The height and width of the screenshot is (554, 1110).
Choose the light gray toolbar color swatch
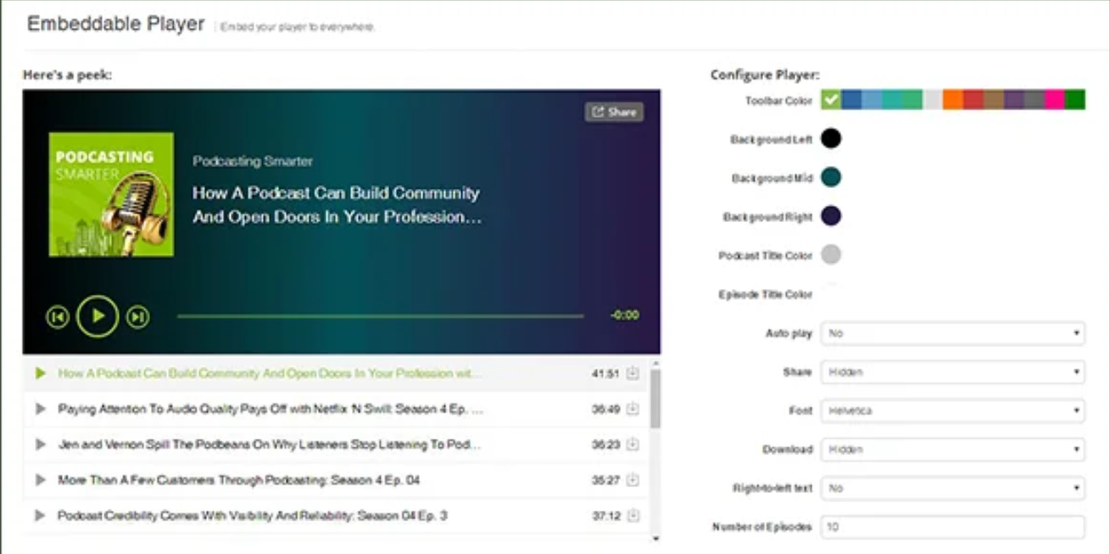tap(933, 100)
